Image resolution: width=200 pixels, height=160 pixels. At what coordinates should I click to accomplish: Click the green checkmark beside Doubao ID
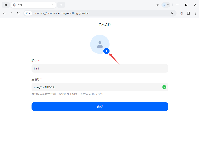pos(164,87)
